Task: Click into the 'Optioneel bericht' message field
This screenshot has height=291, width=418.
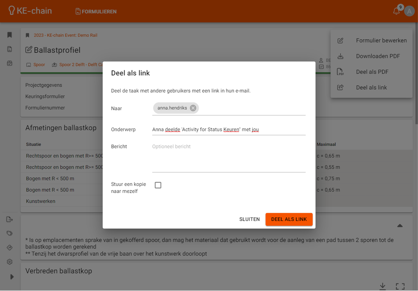Action: pyautogui.click(x=228, y=157)
